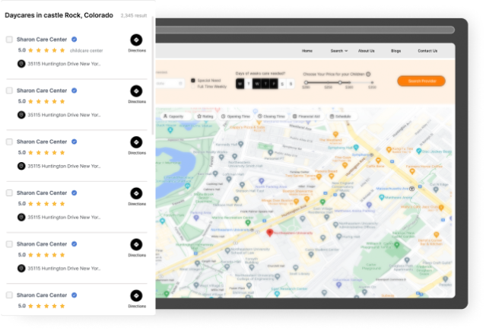Toggle the Special Need checkbox
This screenshot has width=486, height=331.
(192, 79)
